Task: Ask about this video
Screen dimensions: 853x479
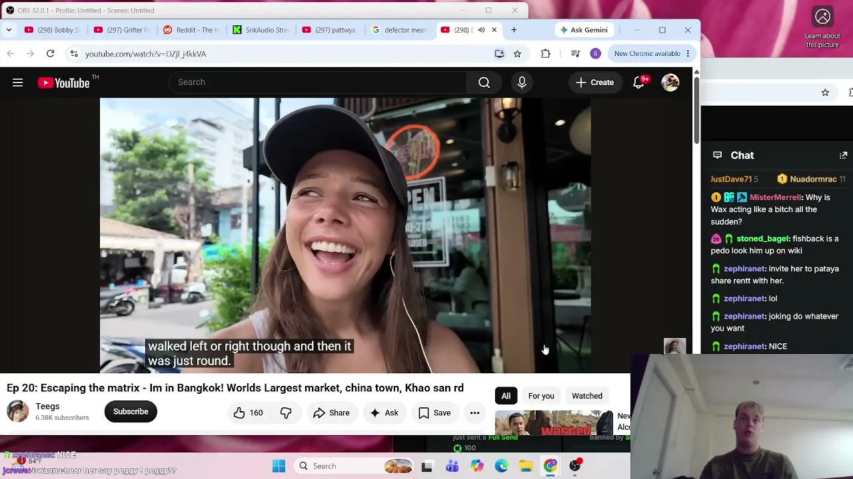Action: (x=384, y=412)
